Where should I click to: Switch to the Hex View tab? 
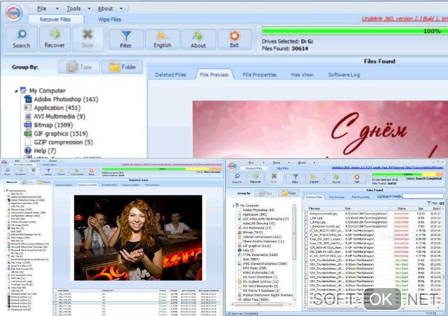302,75
